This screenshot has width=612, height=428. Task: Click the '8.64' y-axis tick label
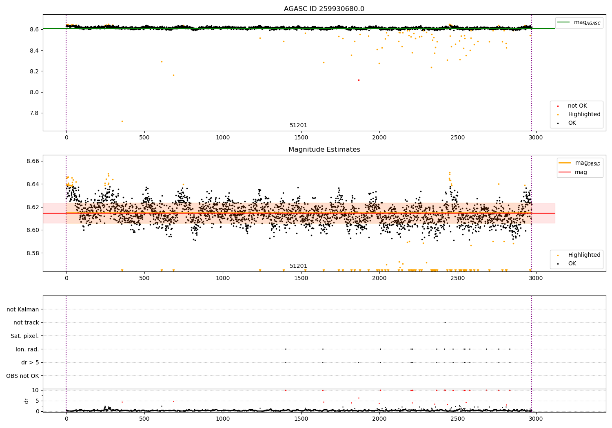(x=33, y=184)
